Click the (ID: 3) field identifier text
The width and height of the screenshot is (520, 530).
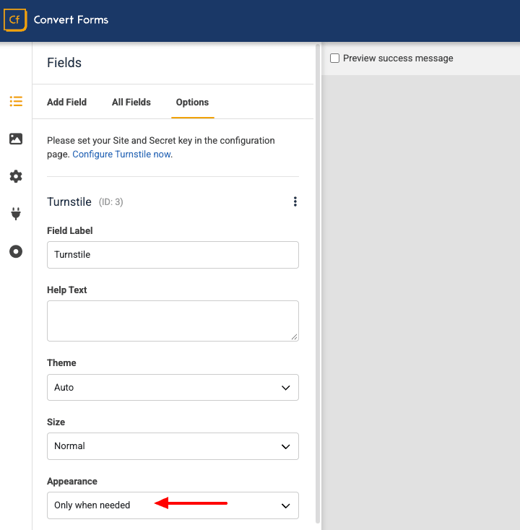pos(111,202)
